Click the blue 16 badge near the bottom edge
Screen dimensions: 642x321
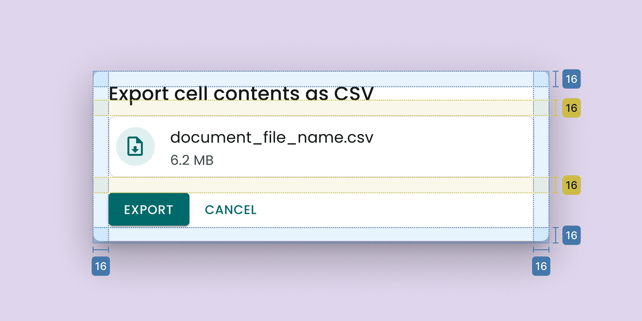coord(571,236)
